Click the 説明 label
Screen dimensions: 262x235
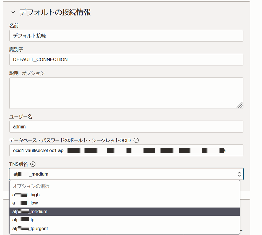[x=14, y=73]
